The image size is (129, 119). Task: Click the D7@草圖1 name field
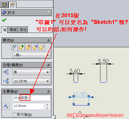click(31, 98)
